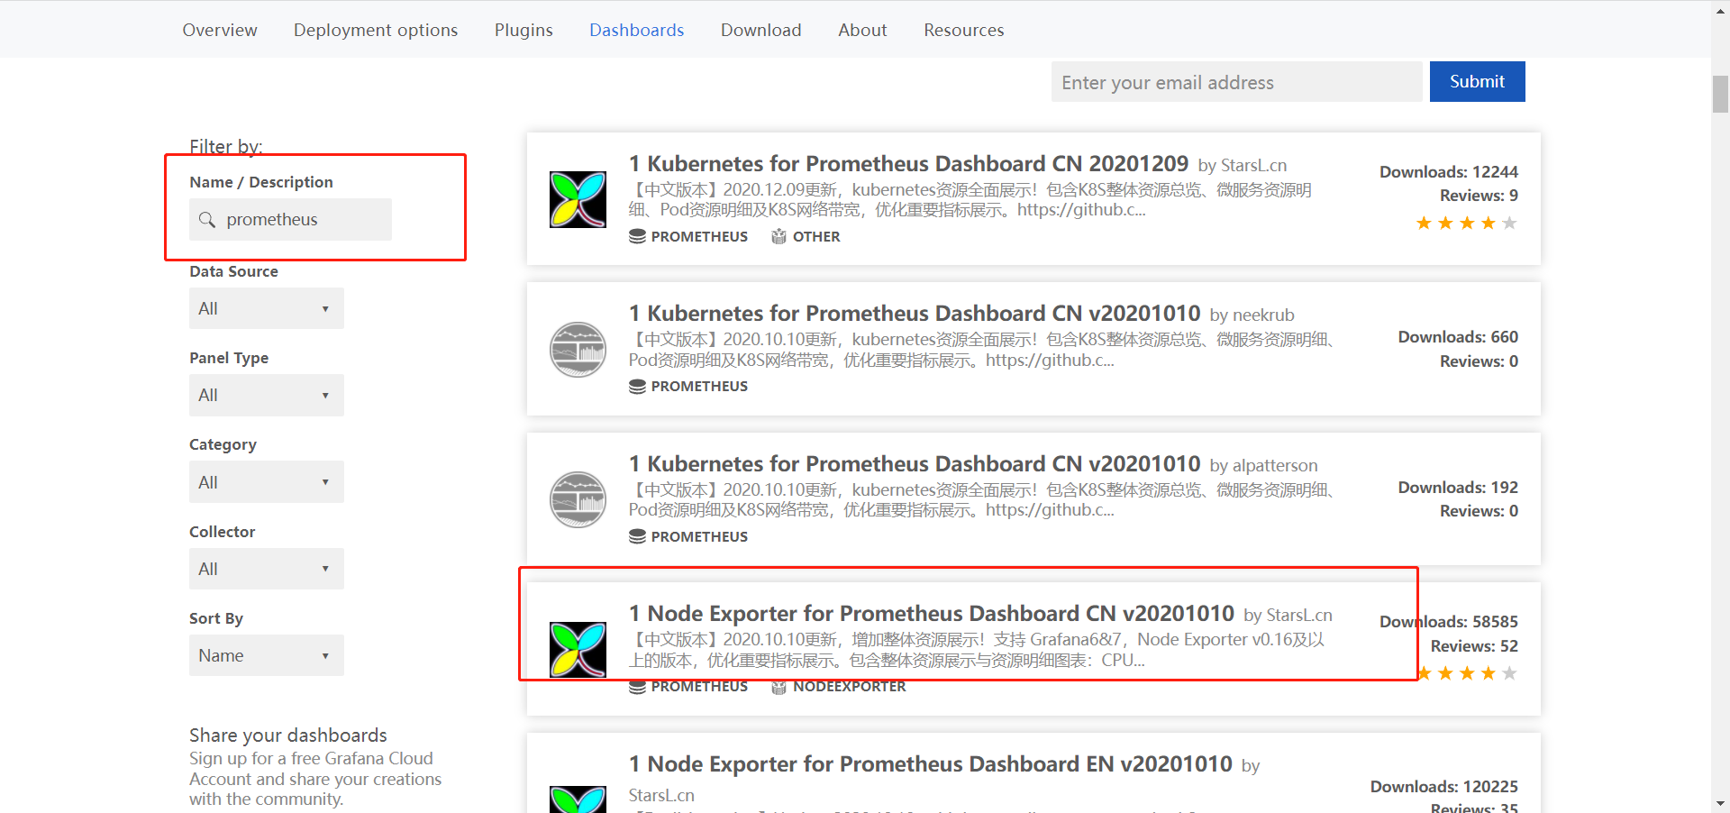
Task: Expand the Category dropdown
Action: click(267, 482)
